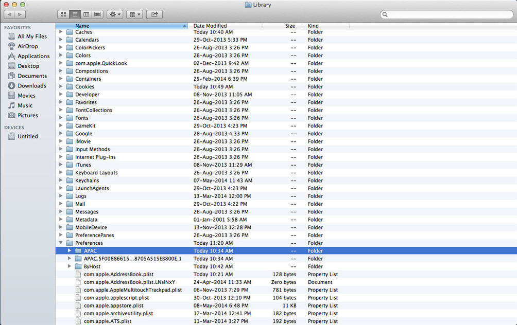Open AirDrop from sidebar
Screen dimensions: 517x325
point(27,46)
